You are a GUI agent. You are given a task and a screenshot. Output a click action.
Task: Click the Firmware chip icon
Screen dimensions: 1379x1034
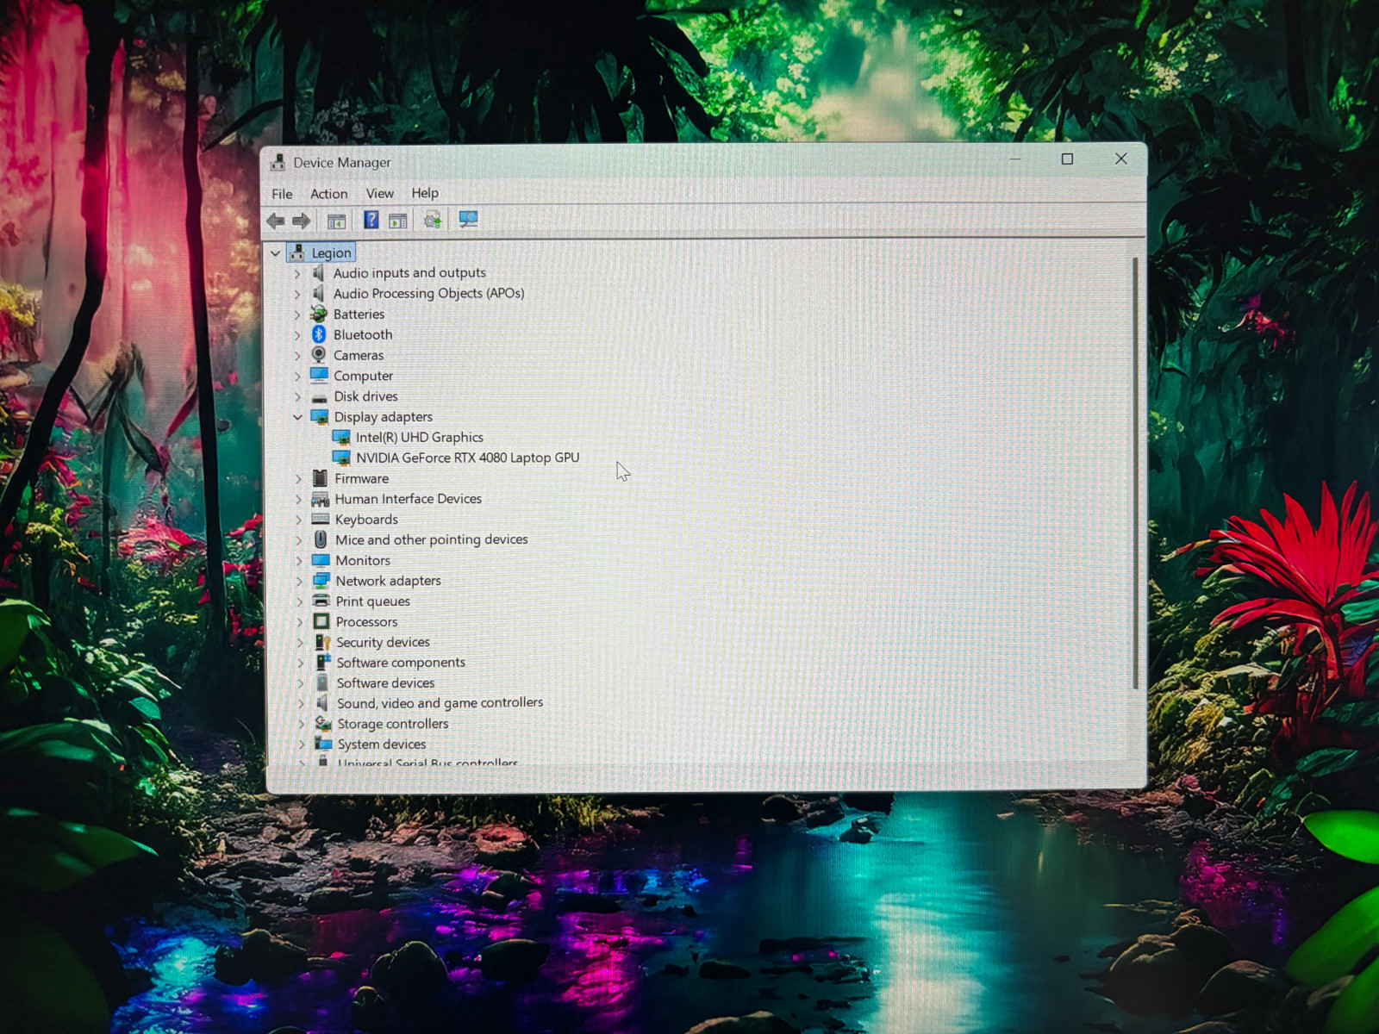pyautogui.click(x=320, y=478)
